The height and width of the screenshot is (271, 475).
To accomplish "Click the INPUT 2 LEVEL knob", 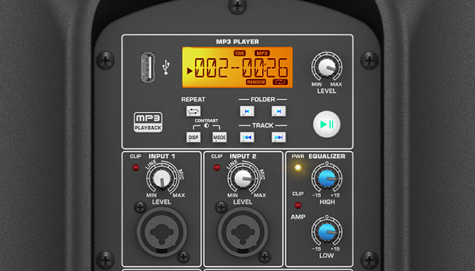I will tap(242, 178).
